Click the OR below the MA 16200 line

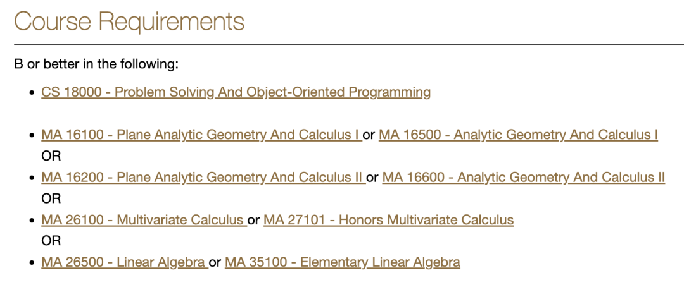click(51, 199)
